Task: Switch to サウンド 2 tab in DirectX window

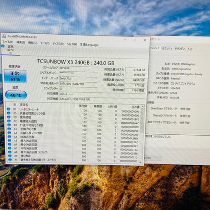Action: (x=180, y=49)
